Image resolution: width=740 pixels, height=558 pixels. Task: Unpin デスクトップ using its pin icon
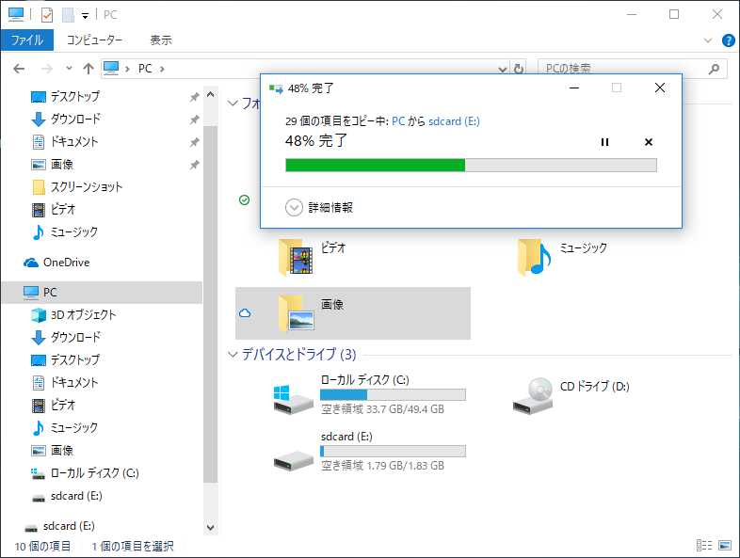[195, 97]
